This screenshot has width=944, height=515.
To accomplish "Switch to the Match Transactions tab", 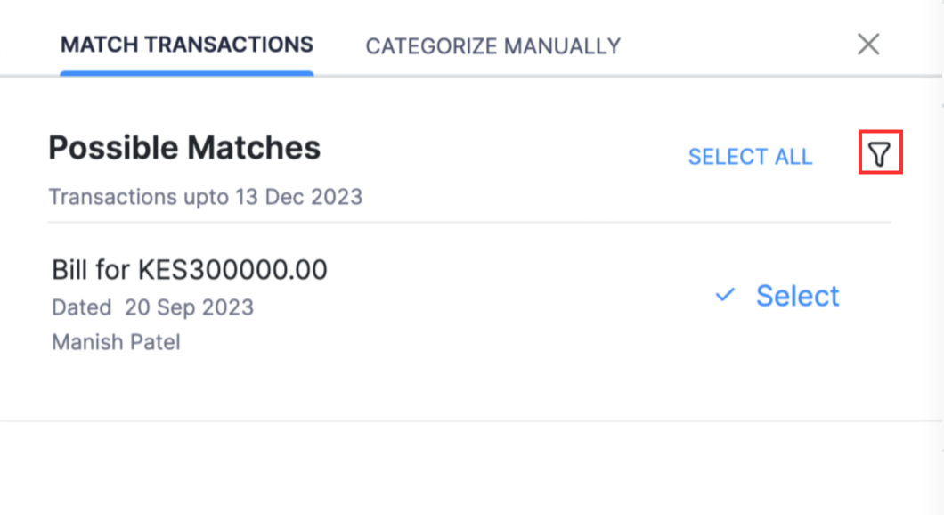I will click(x=187, y=45).
